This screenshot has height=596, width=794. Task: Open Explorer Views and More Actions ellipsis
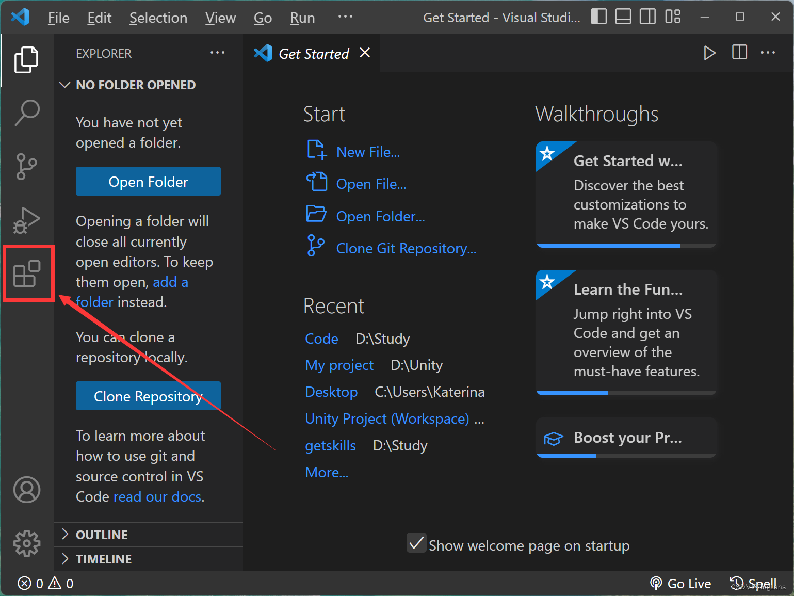[217, 52]
